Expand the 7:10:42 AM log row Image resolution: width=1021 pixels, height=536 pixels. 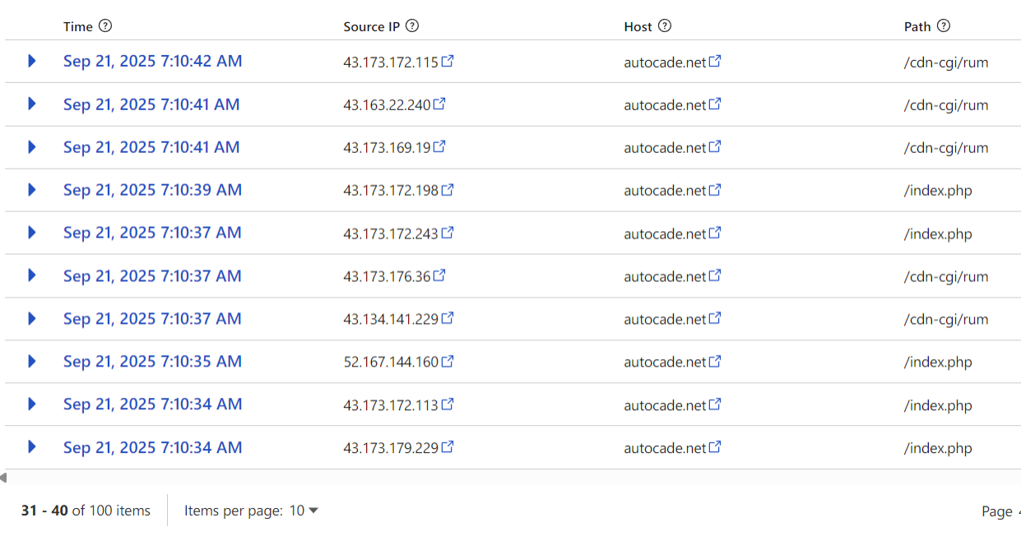point(32,61)
